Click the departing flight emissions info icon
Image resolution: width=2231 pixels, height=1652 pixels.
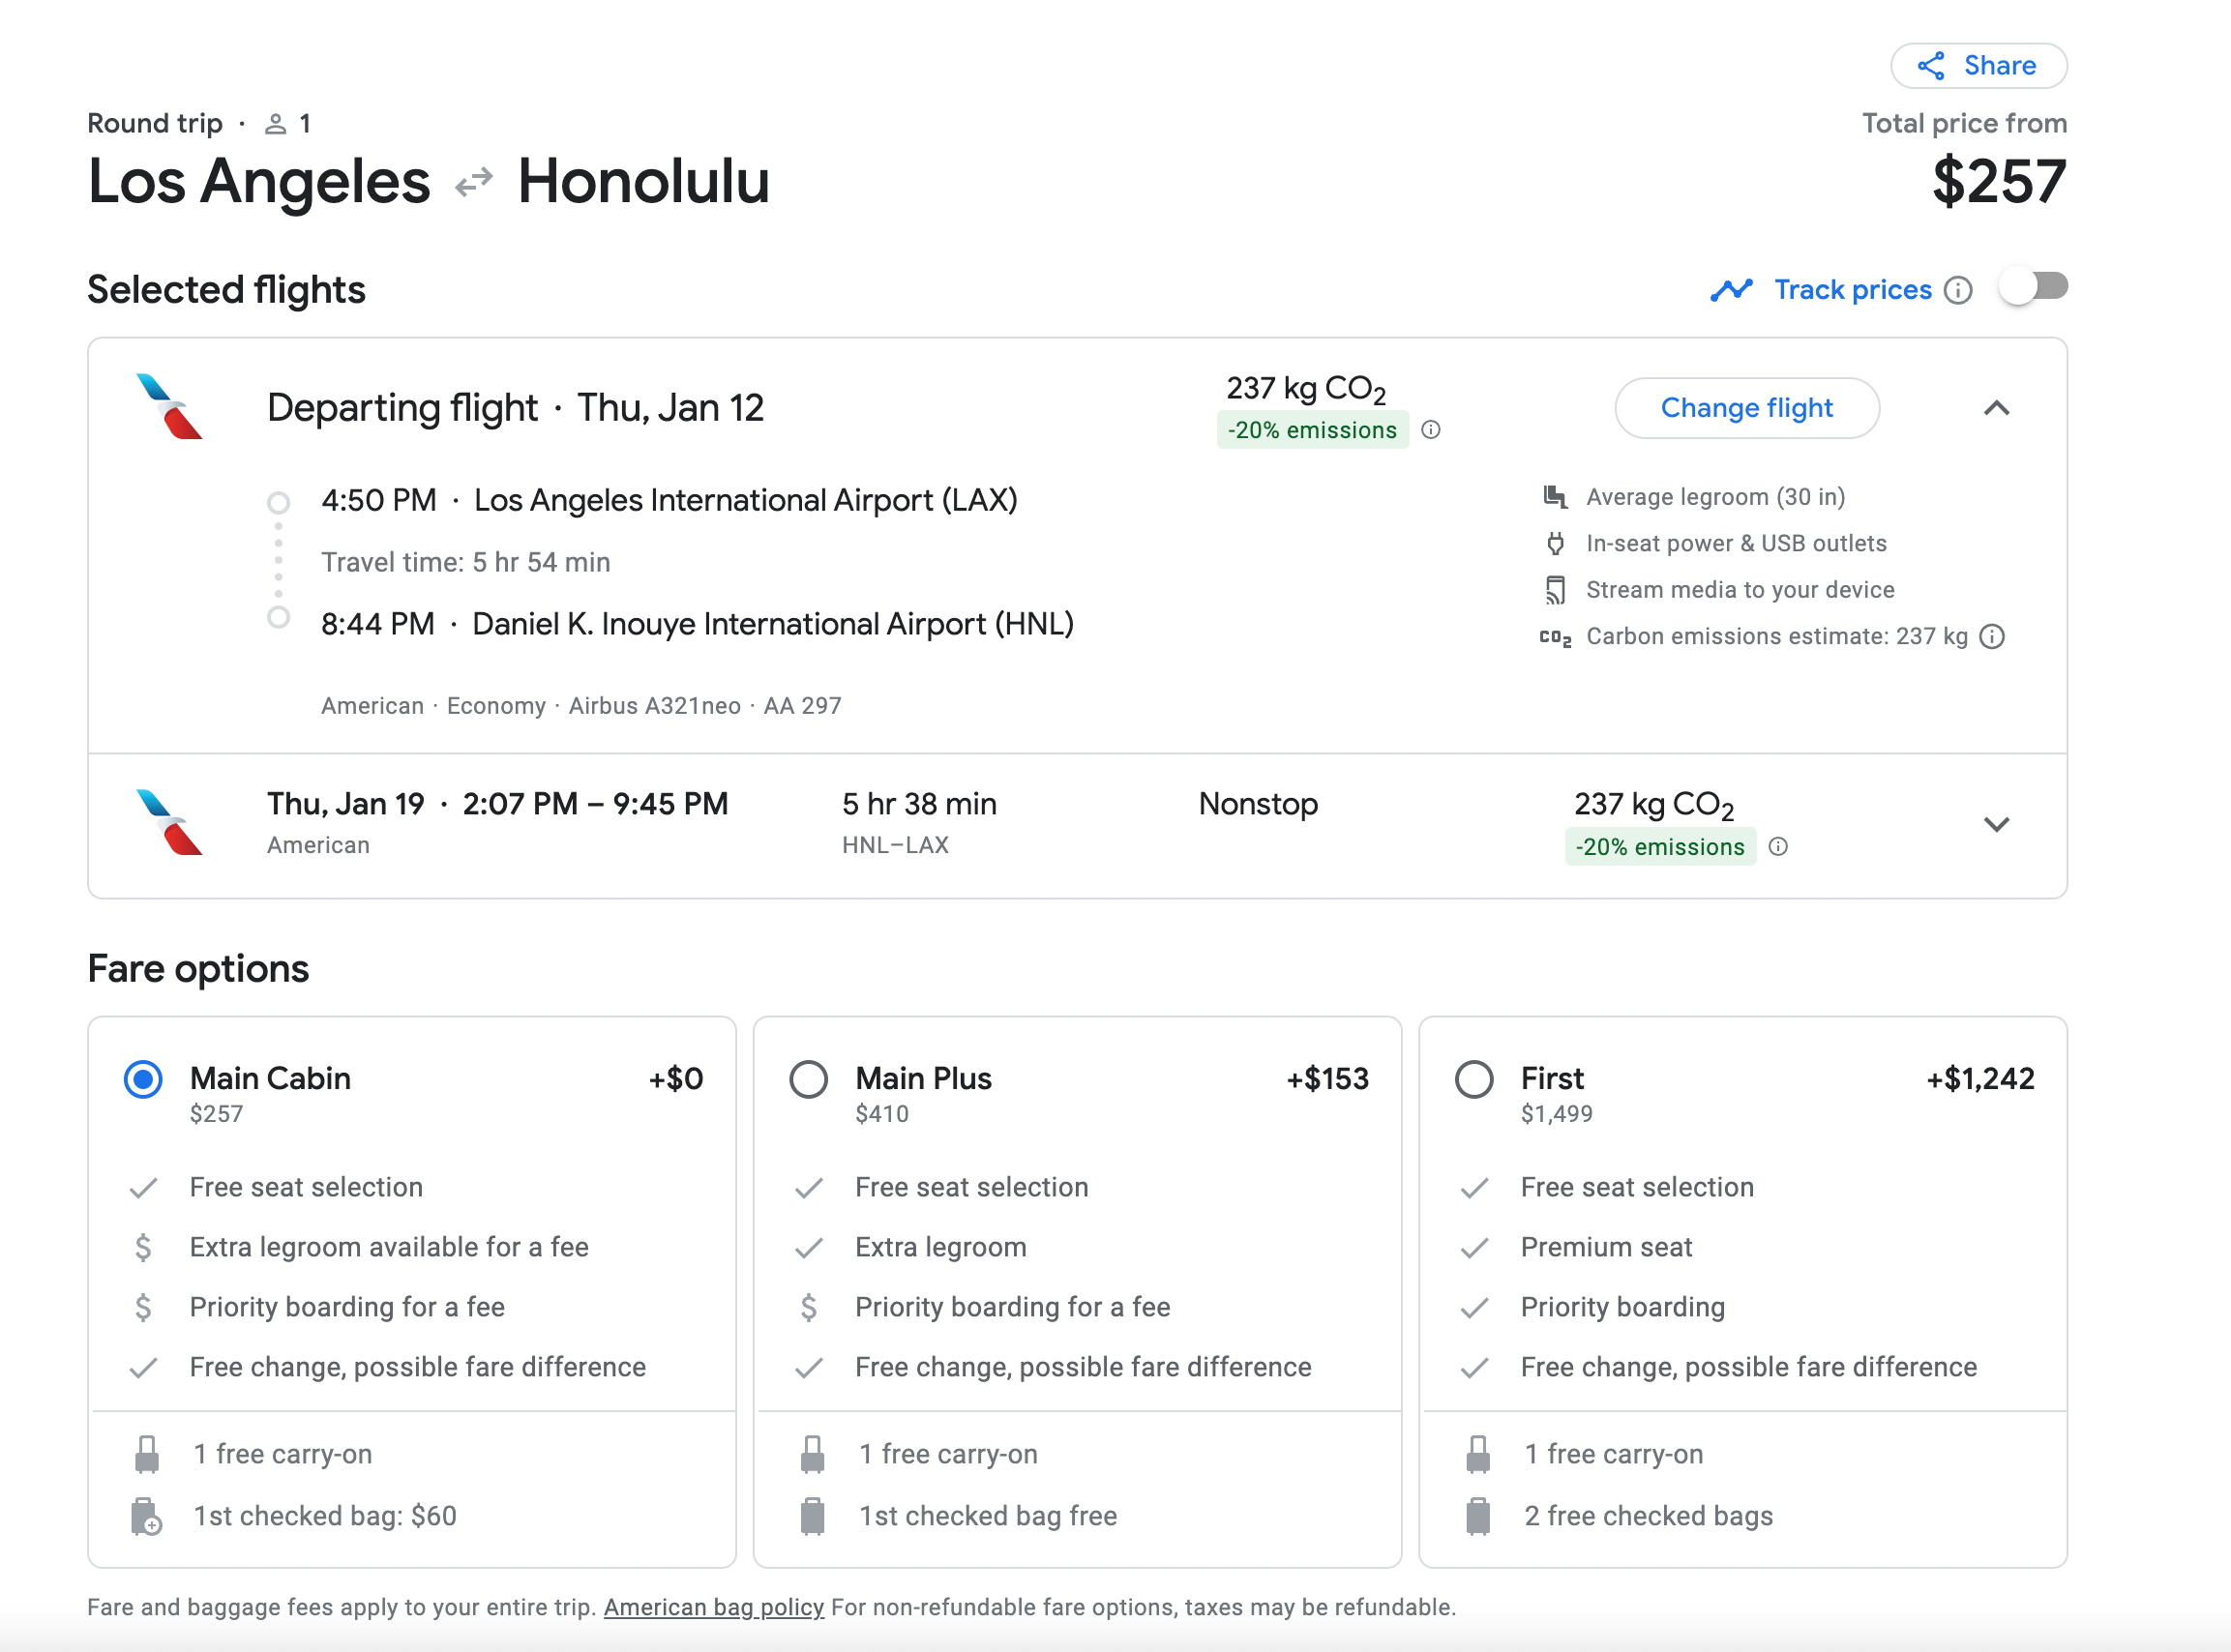coord(1431,430)
